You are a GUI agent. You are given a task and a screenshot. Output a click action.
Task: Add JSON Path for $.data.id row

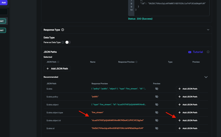[x=188, y=128]
